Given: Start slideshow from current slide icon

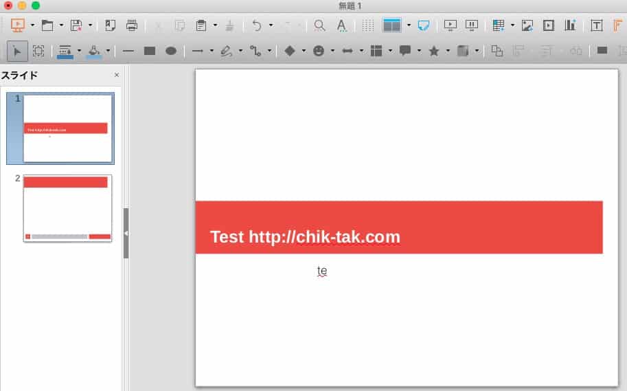Looking at the screenshot, I should point(472,25).
